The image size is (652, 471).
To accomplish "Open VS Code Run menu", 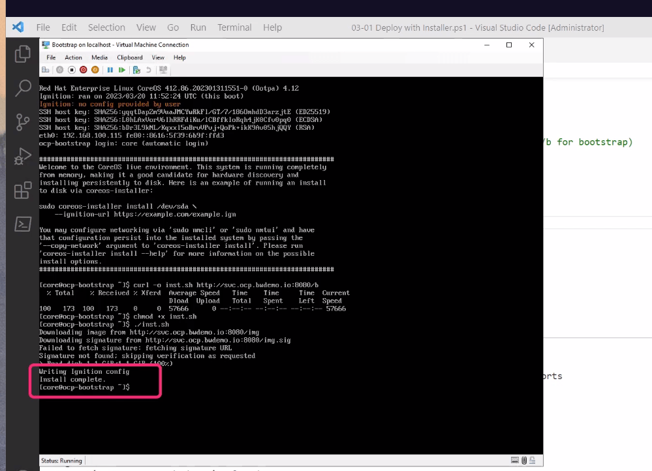I will pyautogui.click(x=198, y=27).
